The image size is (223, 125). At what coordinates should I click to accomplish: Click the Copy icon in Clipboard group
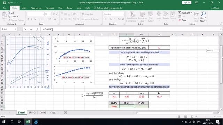9,16
